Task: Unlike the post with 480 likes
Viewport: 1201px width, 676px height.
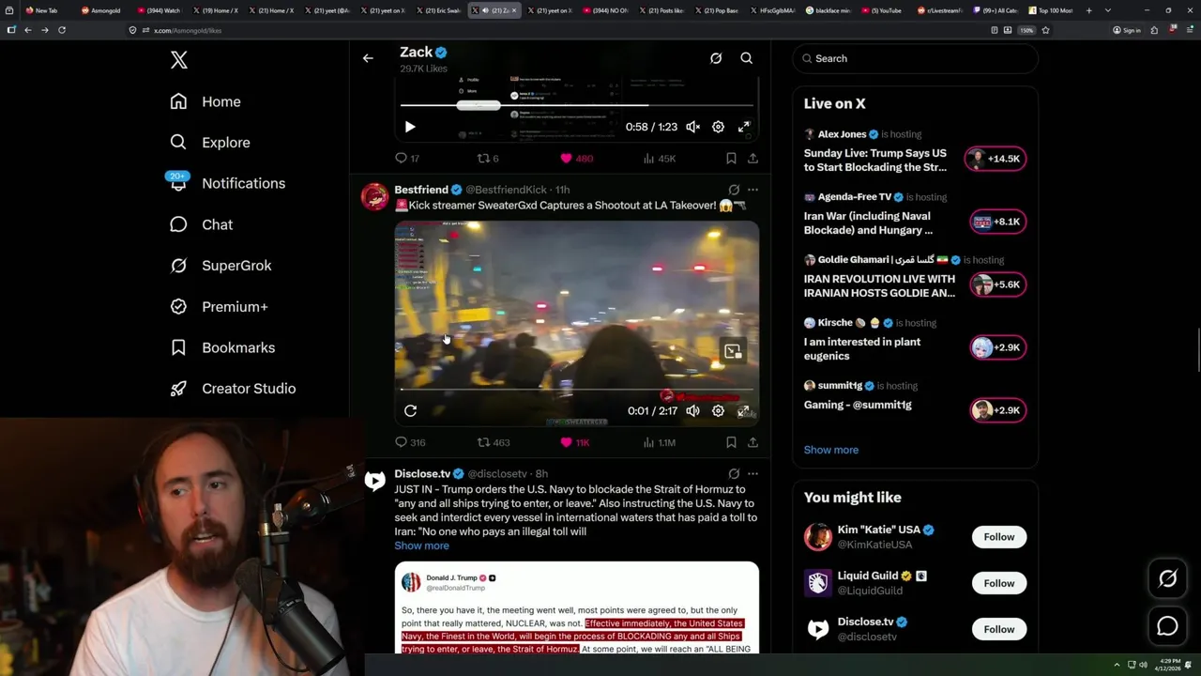Action: pyautogui.click(x=576, y=159)
